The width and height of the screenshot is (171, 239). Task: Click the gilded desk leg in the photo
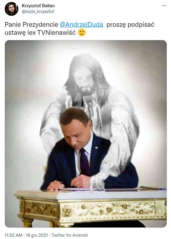point(27,222)
